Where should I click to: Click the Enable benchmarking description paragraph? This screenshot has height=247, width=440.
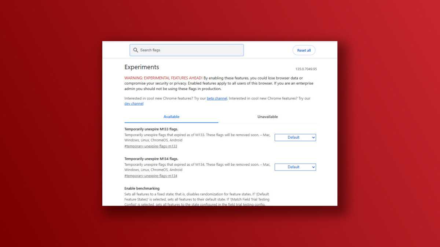click(x=197, y=199)
